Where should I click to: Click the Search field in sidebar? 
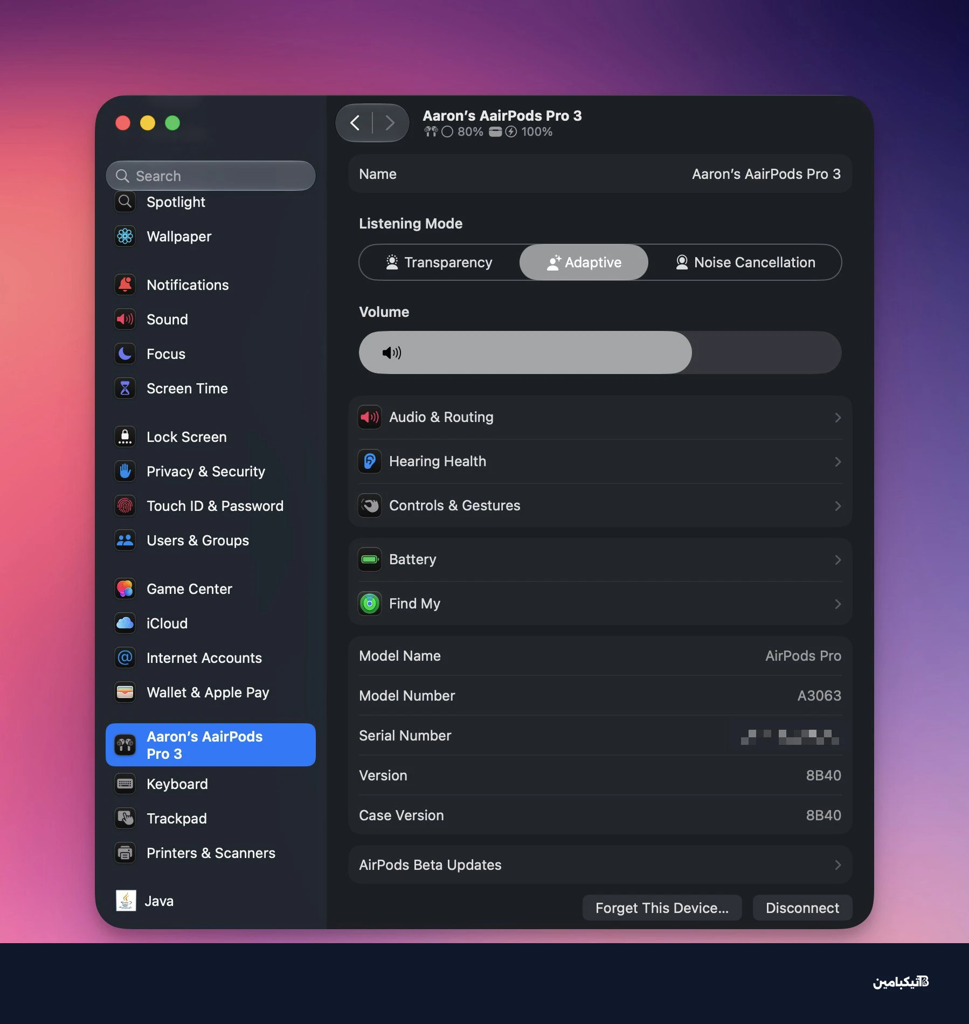(211, 176)
